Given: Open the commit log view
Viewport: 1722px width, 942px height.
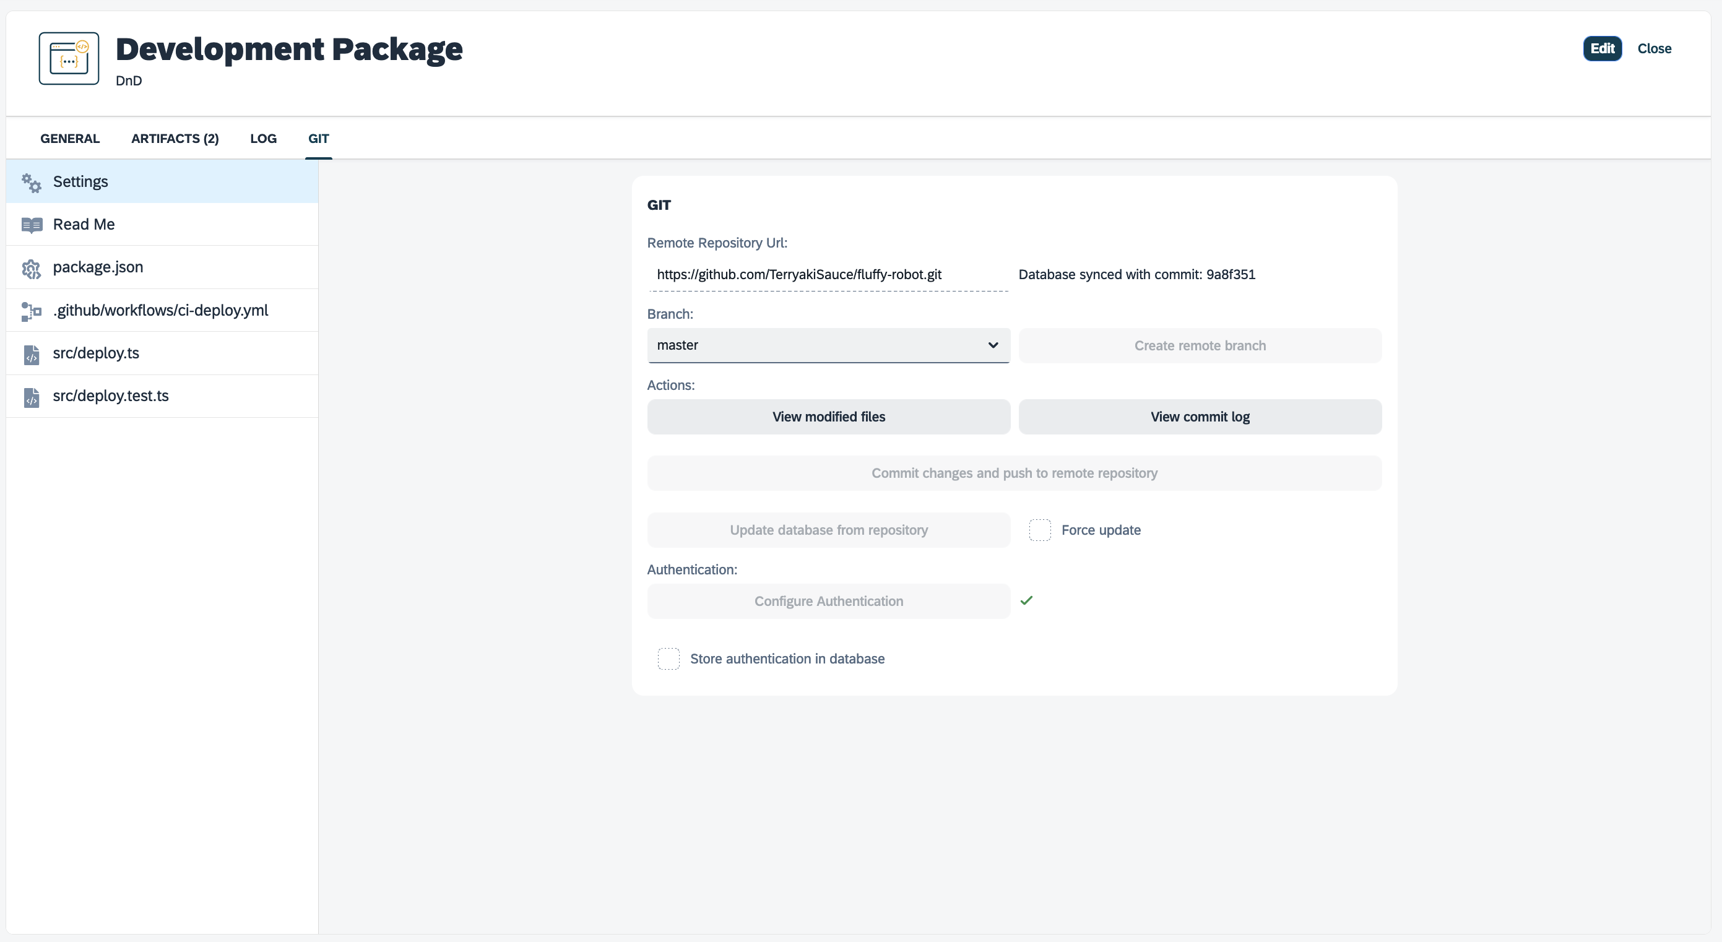Looking at the screenshot, I should click(1200, 417).
